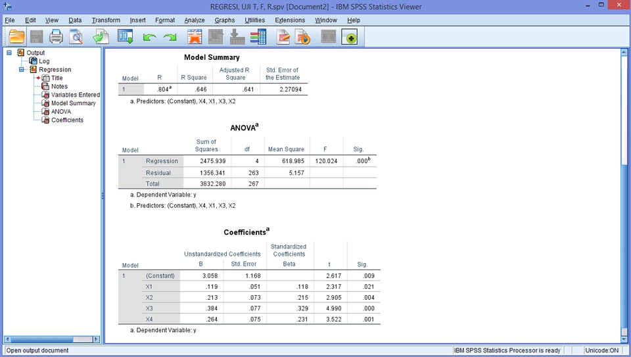Viewport: 631px width, 357px height.
Task: Click Std. Error of Estimate 2.27094
Action: click(291, 89)
